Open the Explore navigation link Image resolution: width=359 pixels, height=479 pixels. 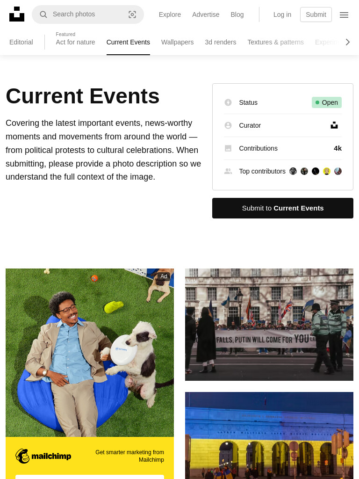point(170,15)
